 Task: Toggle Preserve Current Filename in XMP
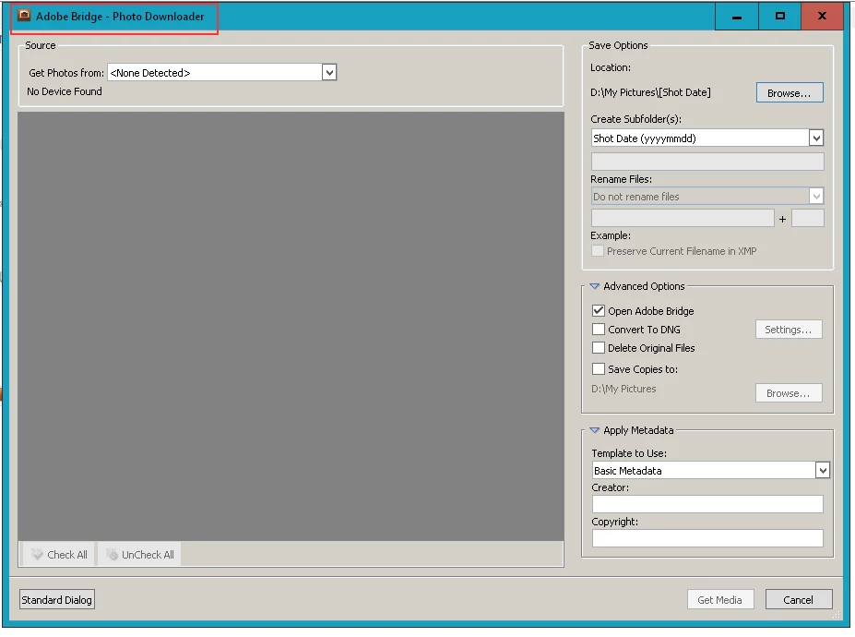(x=598, y=251)
